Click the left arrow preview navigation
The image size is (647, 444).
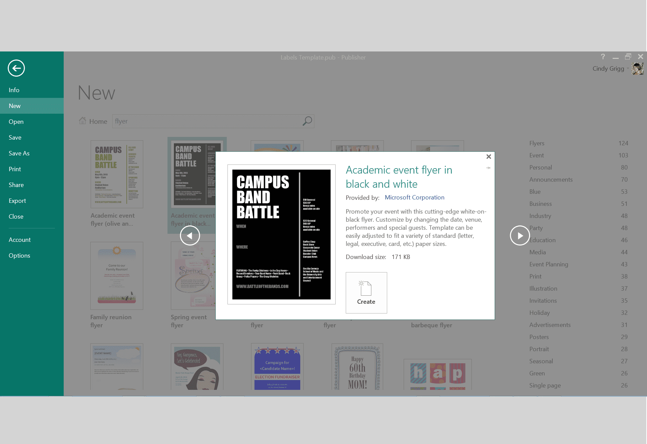click(x=190, y=235)
